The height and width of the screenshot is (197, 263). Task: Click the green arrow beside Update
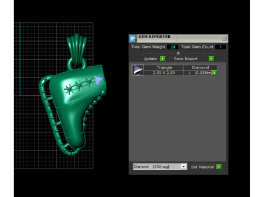pos(163,59)
